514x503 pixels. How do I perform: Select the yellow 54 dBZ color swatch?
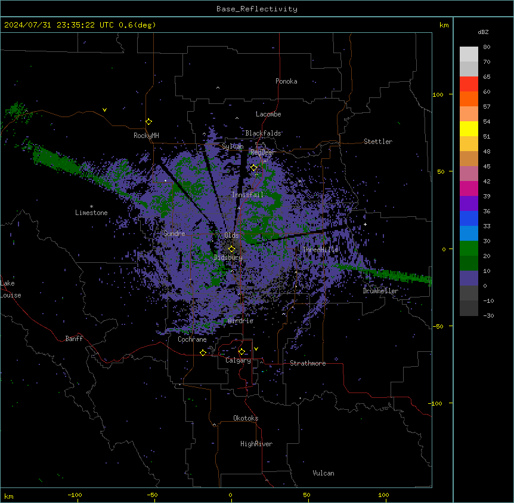coord(469,128)
